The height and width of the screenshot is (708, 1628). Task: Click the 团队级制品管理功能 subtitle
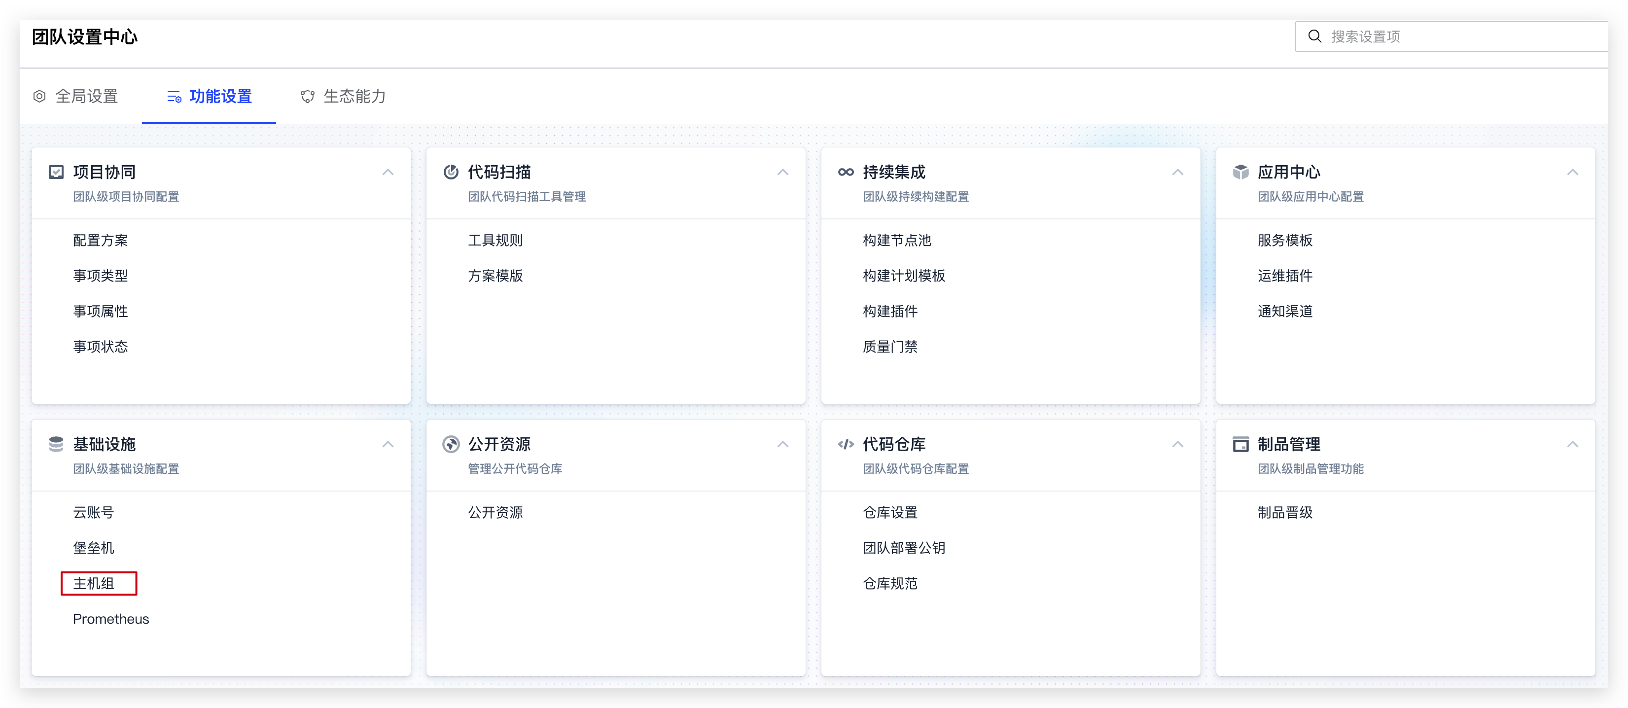click(1311, 468)
